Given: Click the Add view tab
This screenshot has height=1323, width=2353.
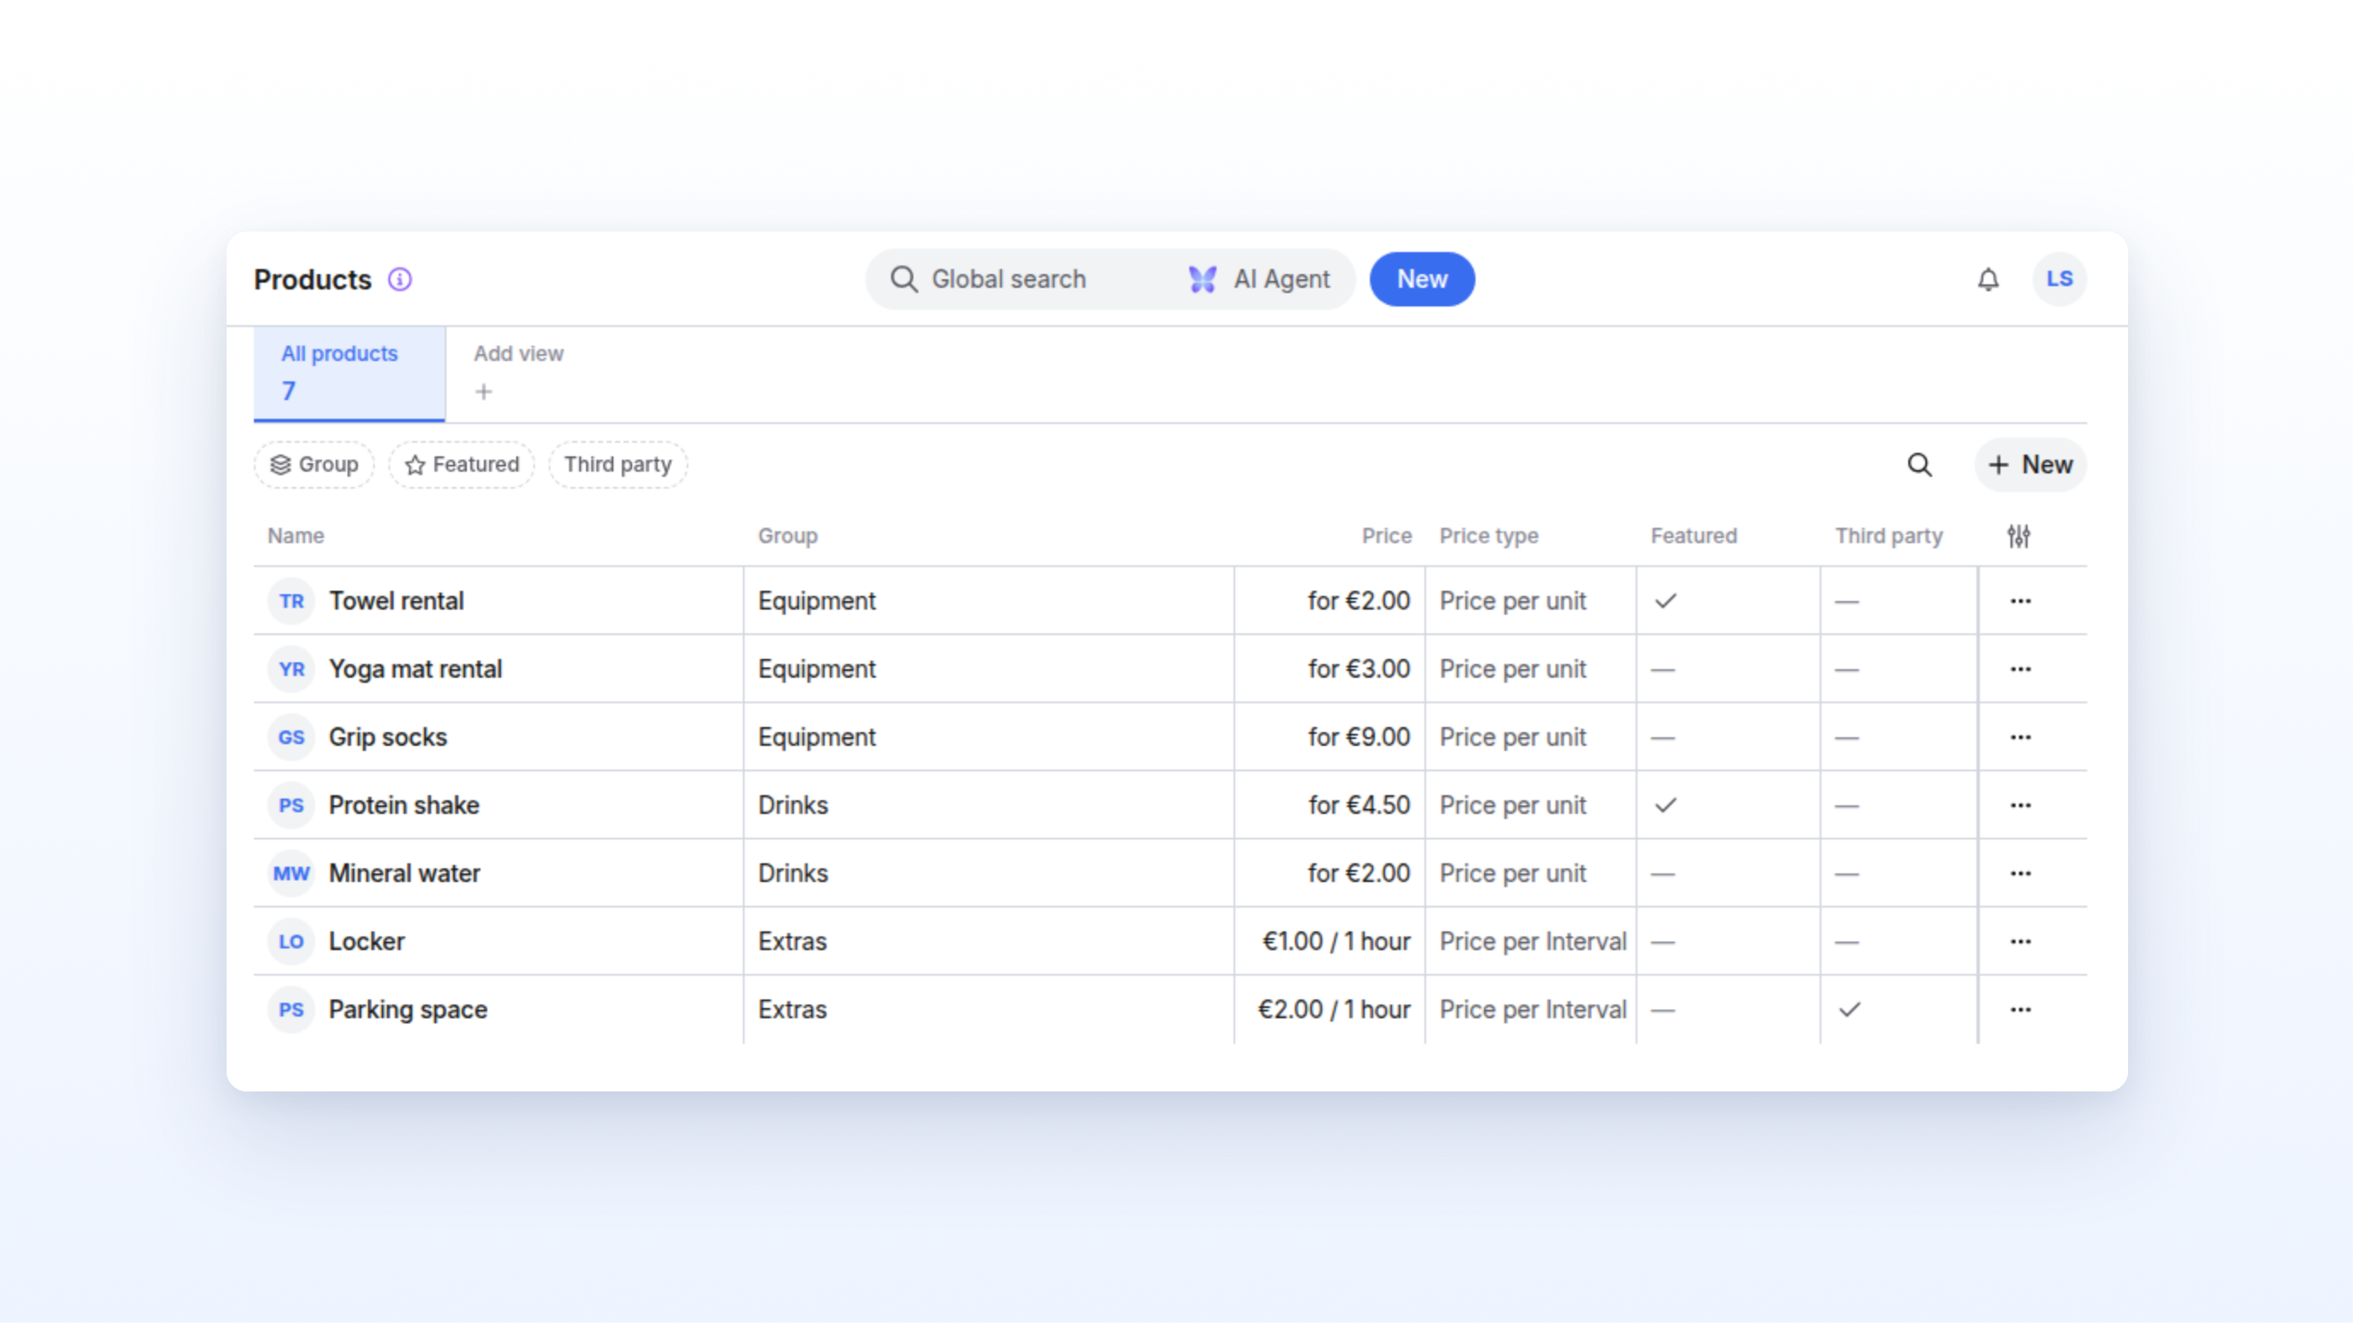Looking at the screenshot, I should [519, 374].
